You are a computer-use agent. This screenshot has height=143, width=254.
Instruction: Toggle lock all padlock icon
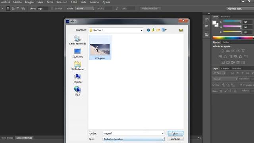point(235,91)
